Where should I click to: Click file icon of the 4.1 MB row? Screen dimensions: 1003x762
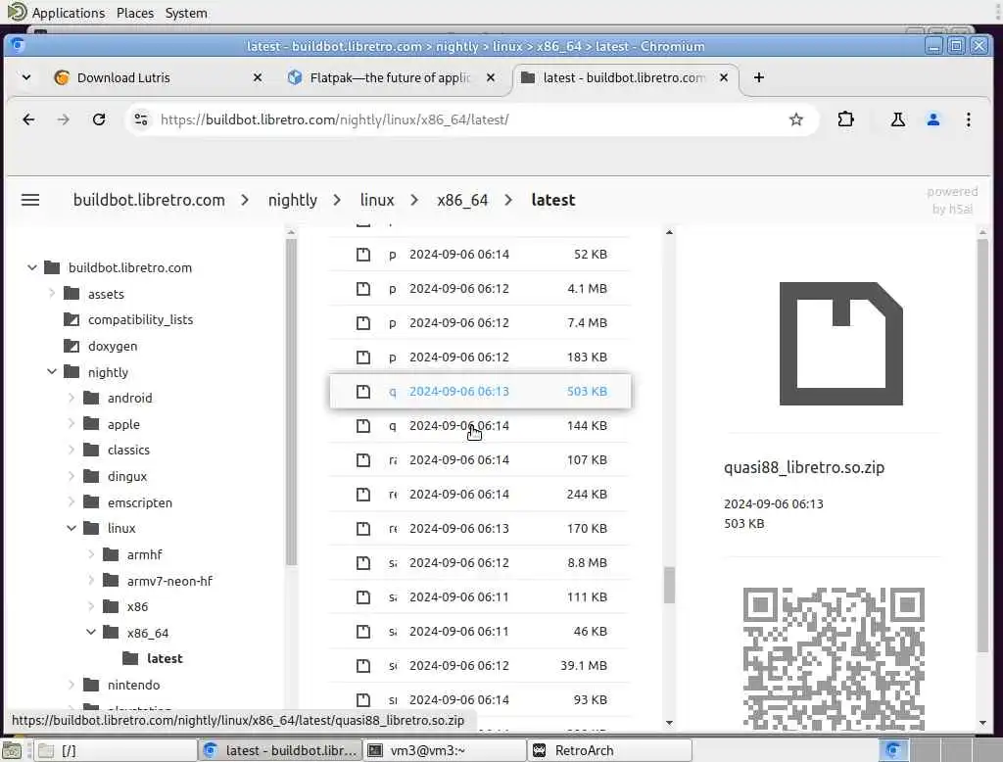pos(362,289)
